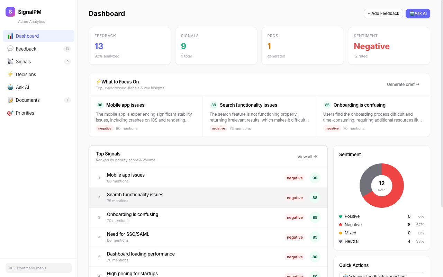Image resolution: width=443 pixels, height=277 pixels.
Task: Click the Documents memo icon
Action: point(10,100)
